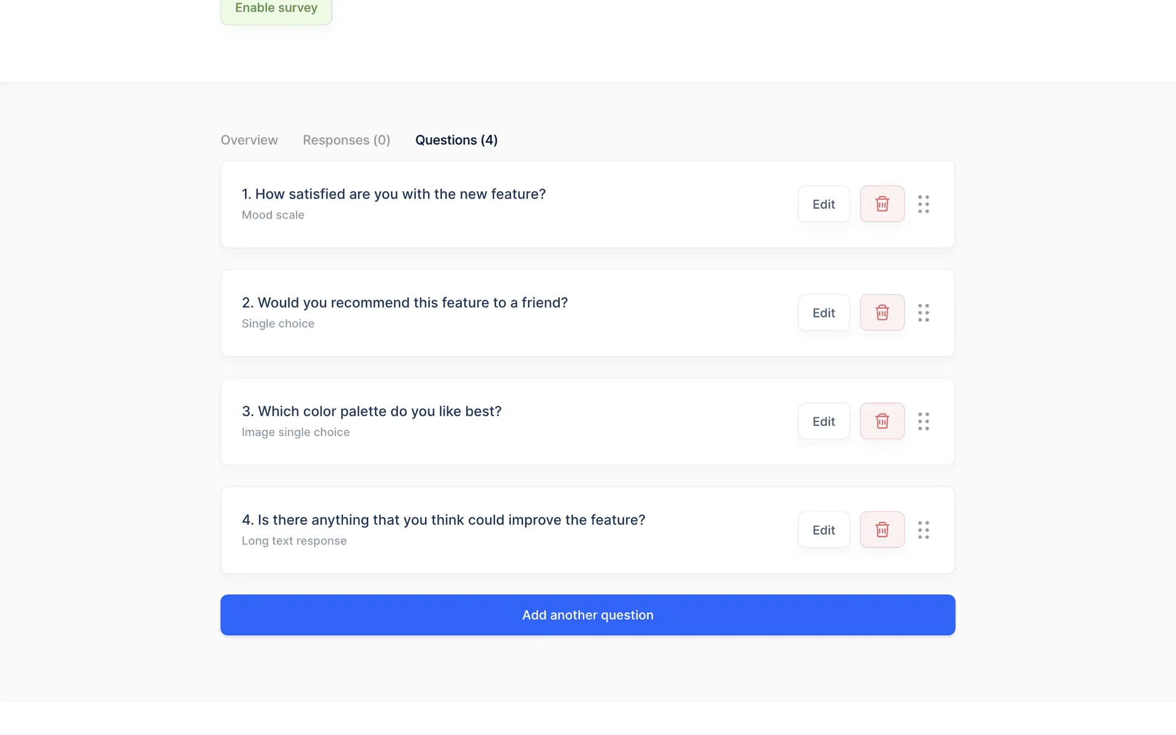This screenshot has width=1176, height=735.
Task: Edit the color palette question
Action: (824, 421)
